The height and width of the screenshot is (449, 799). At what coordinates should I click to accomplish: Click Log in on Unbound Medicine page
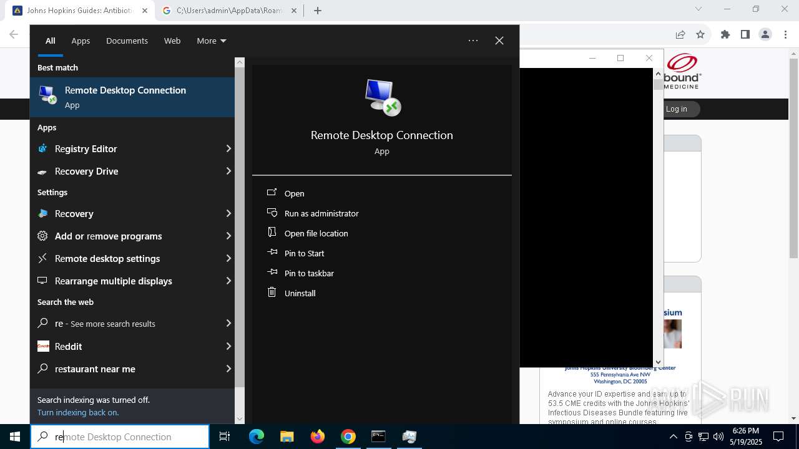(677, 109)
